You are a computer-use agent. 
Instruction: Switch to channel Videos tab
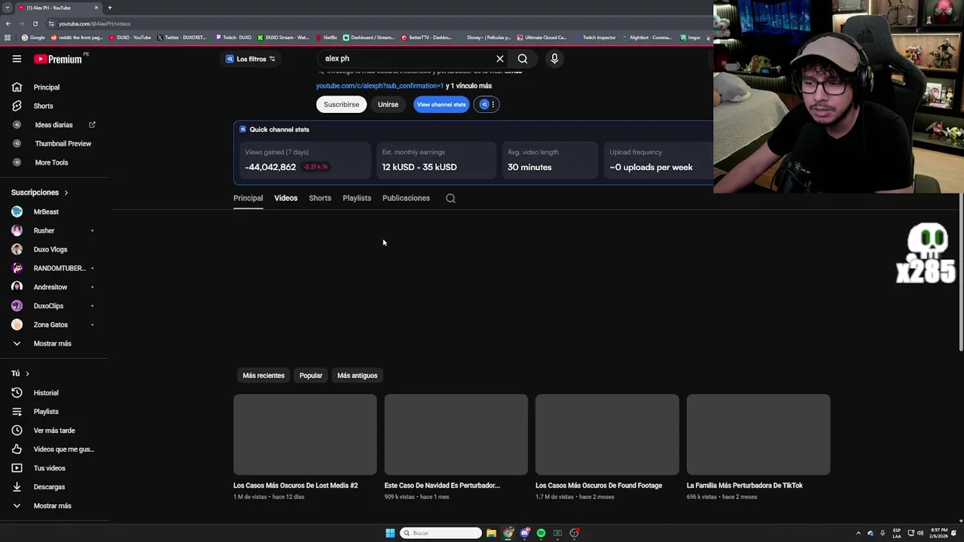[x=285, y=198]
